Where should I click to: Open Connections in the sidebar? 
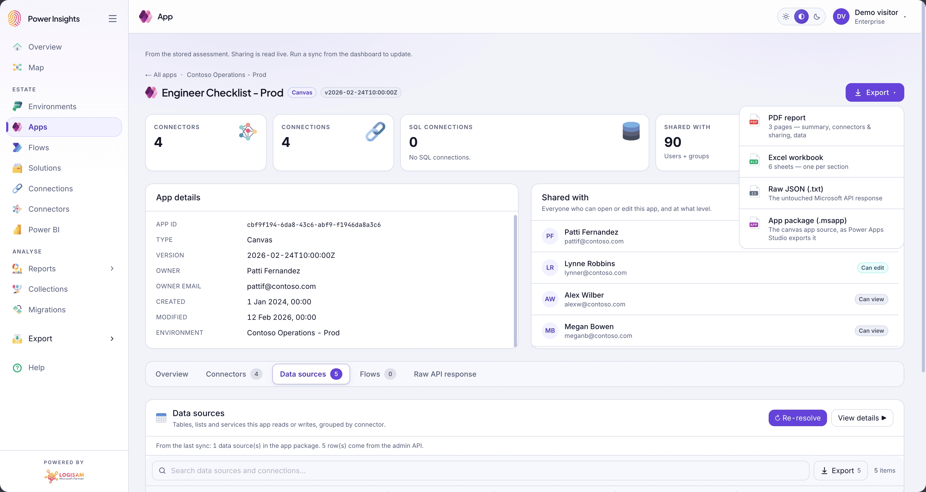64,188
